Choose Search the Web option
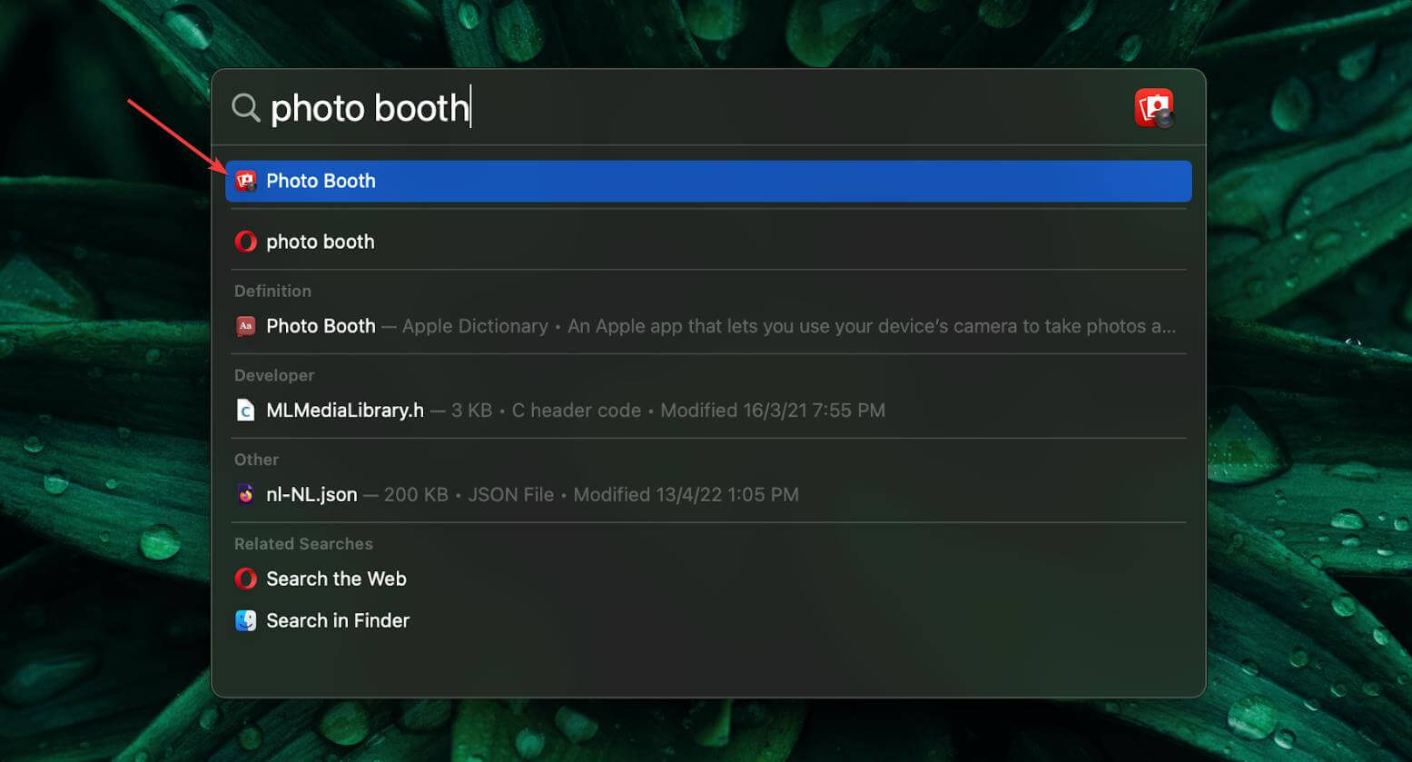This screenshot has width=1412, height=762. tap(335, 579)
